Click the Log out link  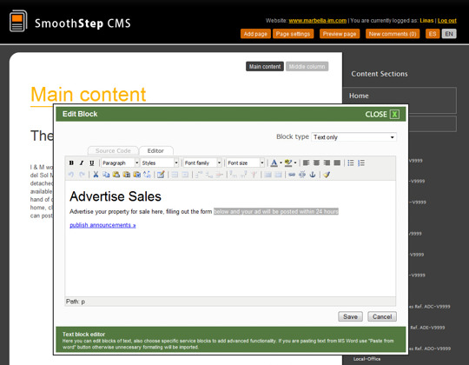pyautogui.click(x=447, y=21)
